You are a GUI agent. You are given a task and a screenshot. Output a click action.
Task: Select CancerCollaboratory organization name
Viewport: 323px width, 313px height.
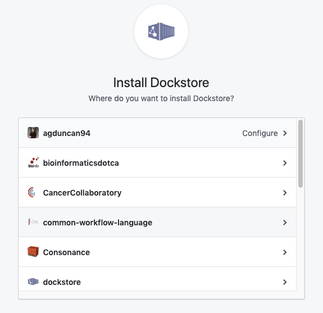point(82,193)
